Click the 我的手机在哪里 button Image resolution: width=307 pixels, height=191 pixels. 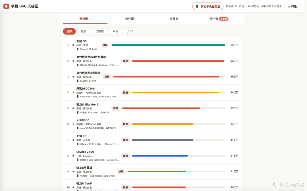pyautogui.click(x=208, y=7)
